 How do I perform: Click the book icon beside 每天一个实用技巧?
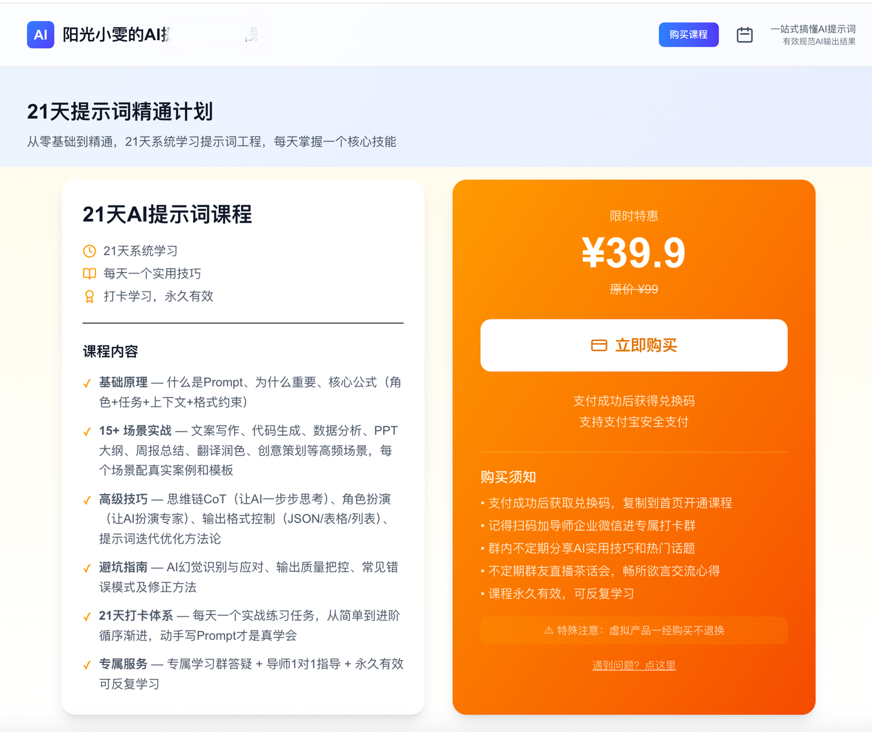90,274
